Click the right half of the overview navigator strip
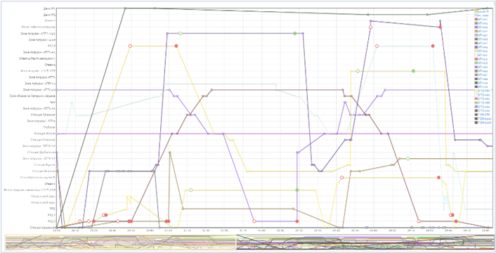 click(x=364, y=242)
